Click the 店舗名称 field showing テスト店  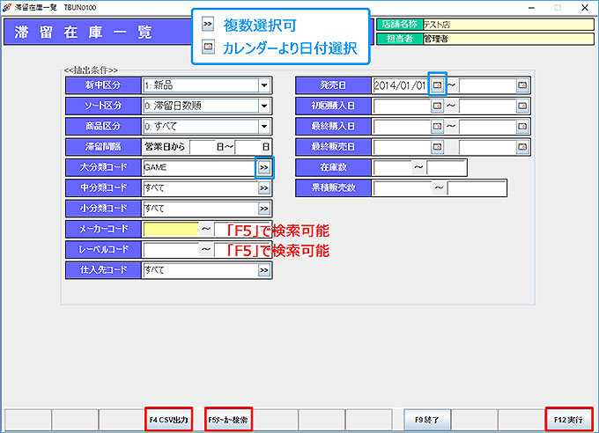coord(508,25)
